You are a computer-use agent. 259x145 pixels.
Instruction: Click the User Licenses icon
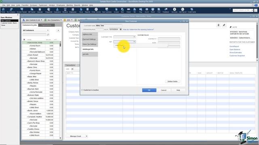[x=107, y=10]
